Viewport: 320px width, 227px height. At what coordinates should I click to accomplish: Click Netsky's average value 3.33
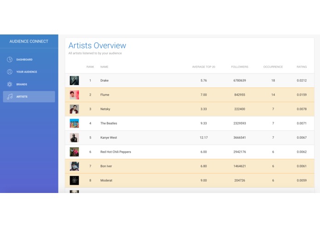point(204,109)
